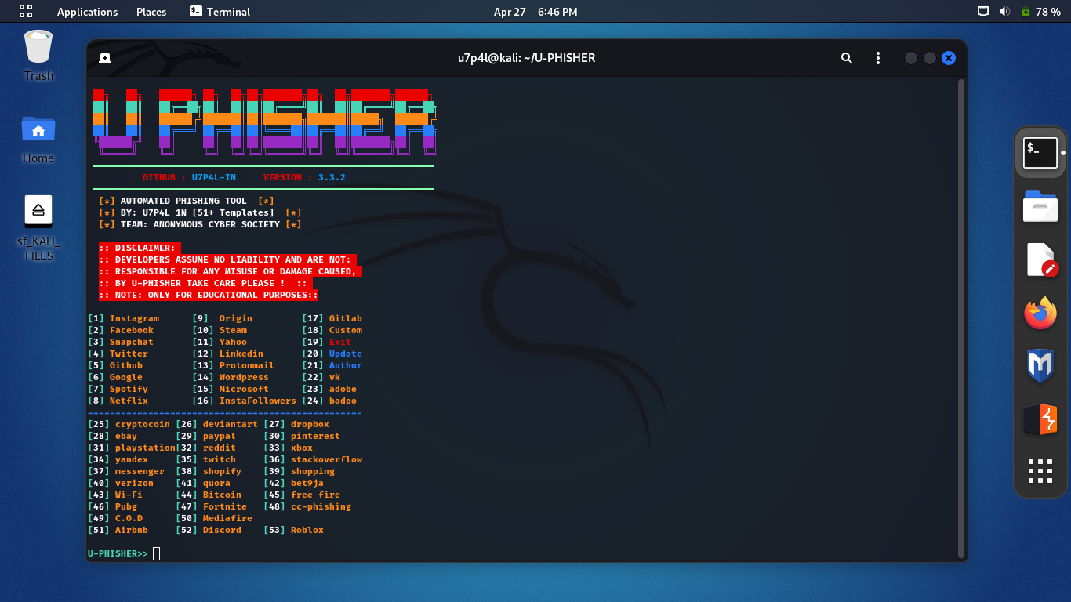Viewport: 1071px width, 602px height.
Task: Minimize the terminal window
Action: click(x=910, y=58)
